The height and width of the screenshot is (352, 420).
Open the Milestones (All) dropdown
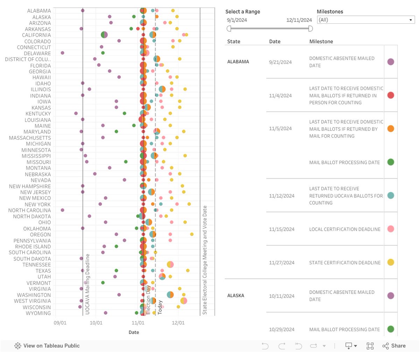pos(366,20)
